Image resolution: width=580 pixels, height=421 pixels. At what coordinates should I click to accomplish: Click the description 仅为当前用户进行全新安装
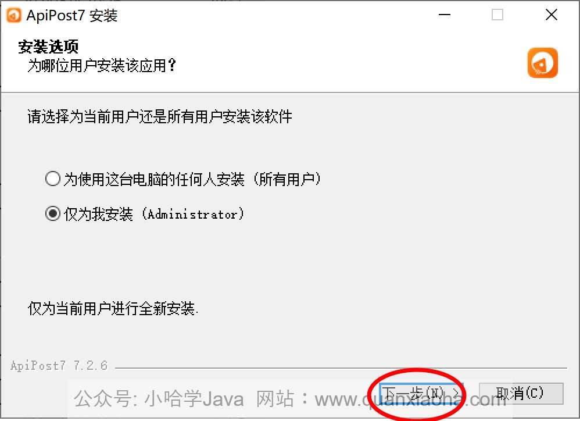tap(113, 308)
